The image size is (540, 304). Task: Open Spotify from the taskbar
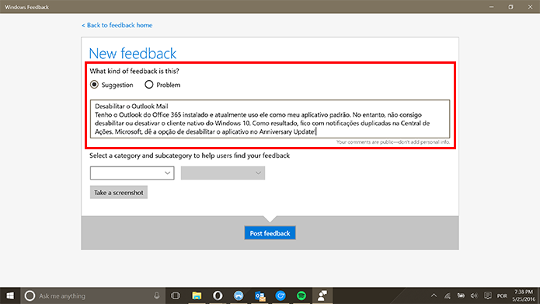tap(301, 295)
